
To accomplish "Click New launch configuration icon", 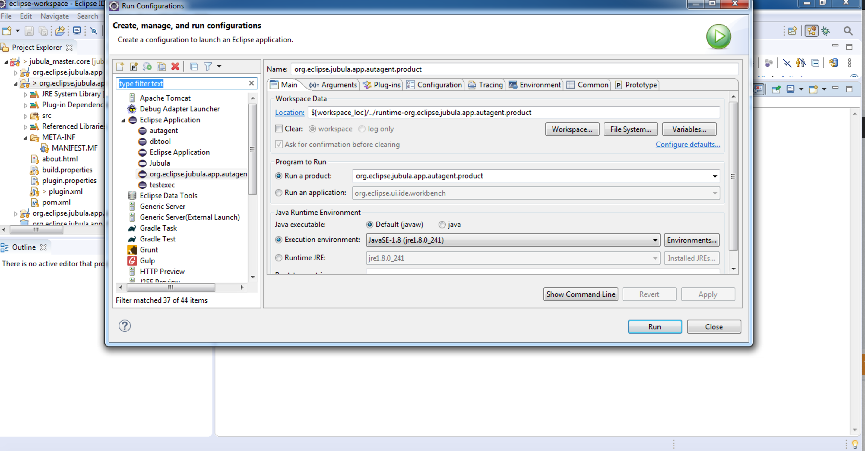I will (120, 67).
